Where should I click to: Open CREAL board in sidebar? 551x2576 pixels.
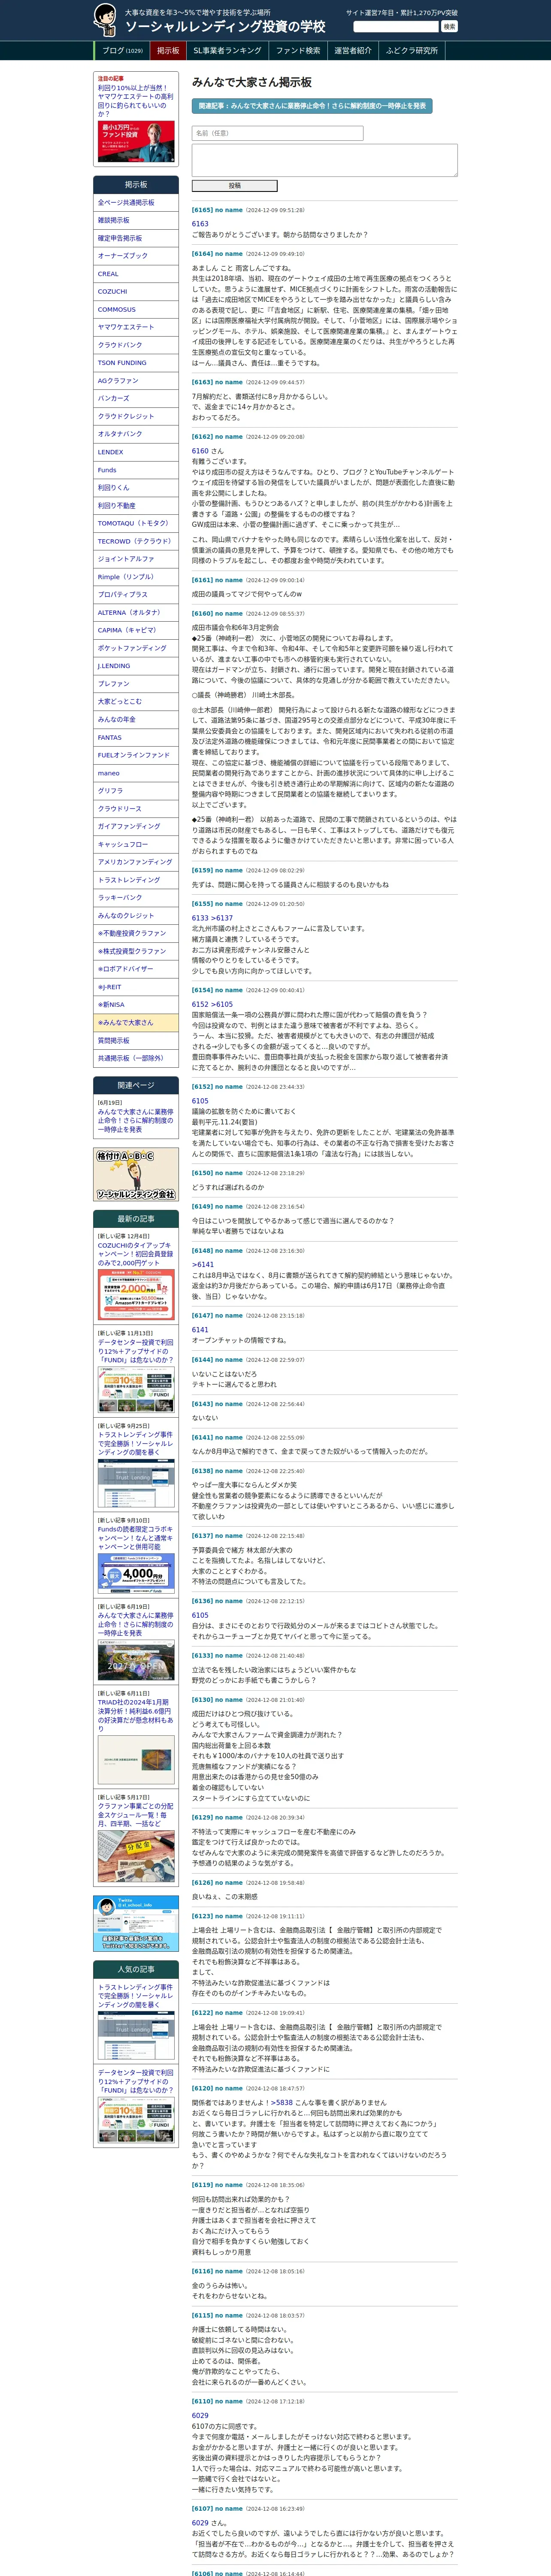pyautogui.click(x=136, y=274)
